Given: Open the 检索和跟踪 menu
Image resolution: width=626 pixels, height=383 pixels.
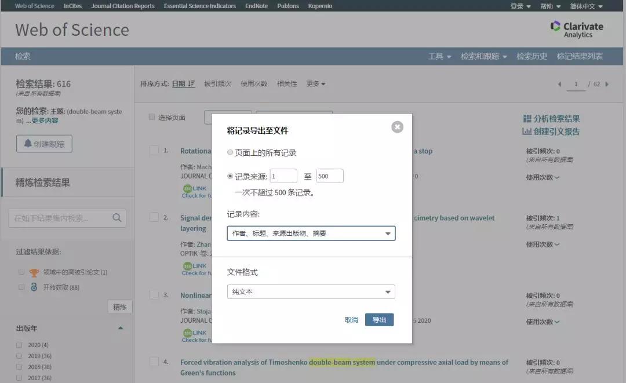Looking at the screenshot, I should coord(483,56).
